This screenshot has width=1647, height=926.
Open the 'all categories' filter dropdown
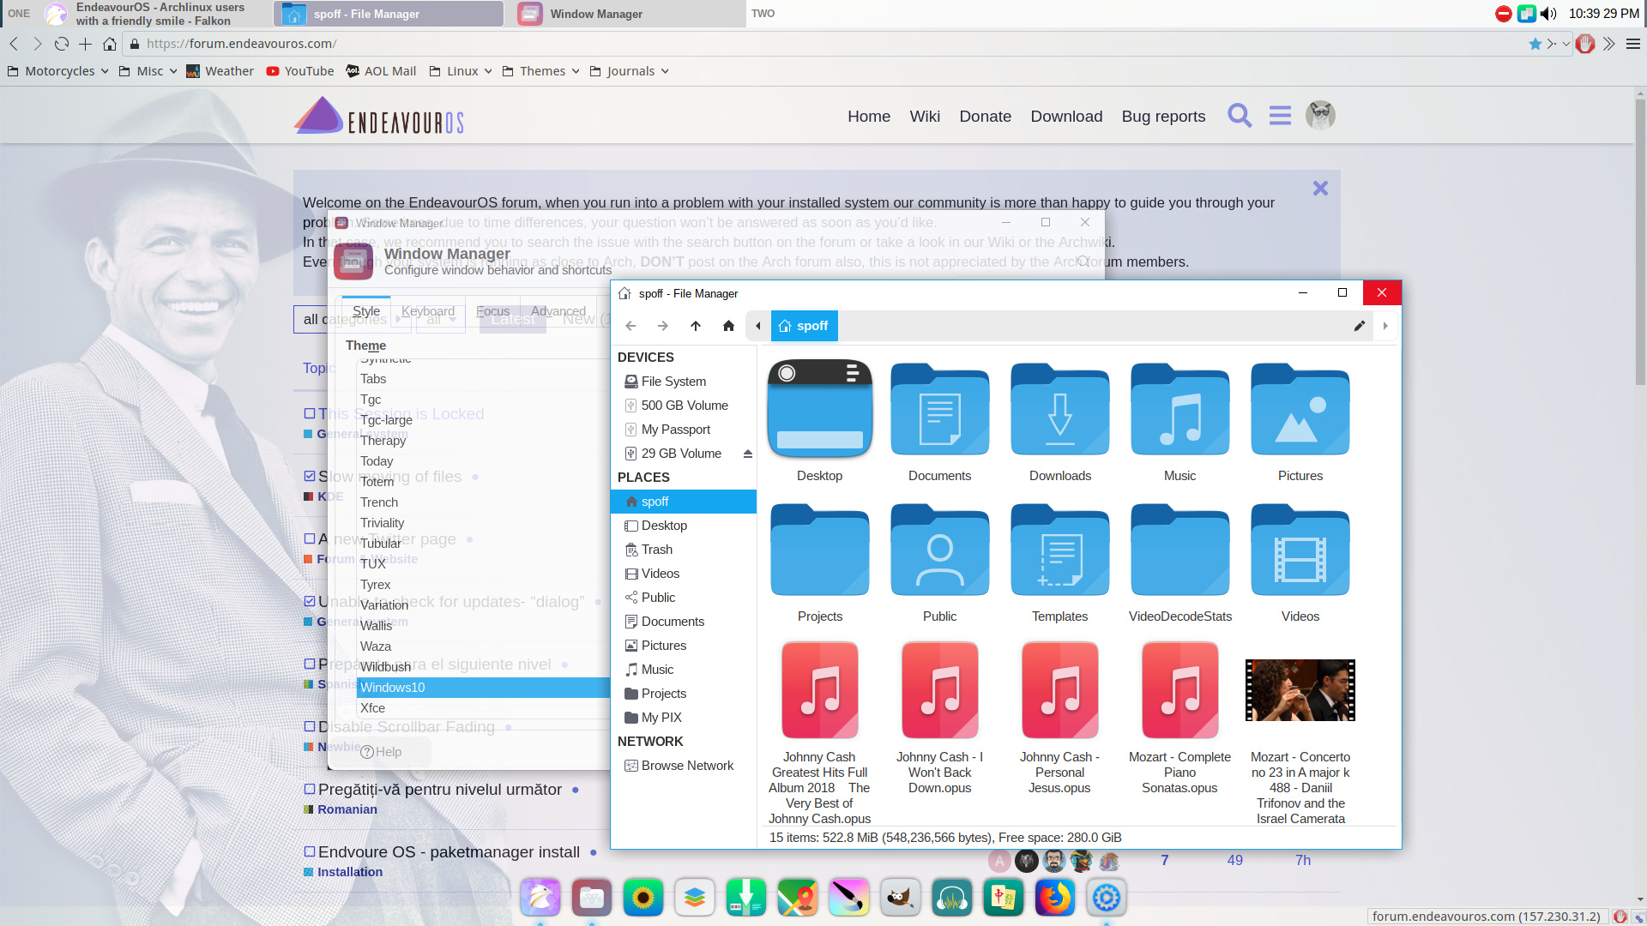tap(352, 319)
